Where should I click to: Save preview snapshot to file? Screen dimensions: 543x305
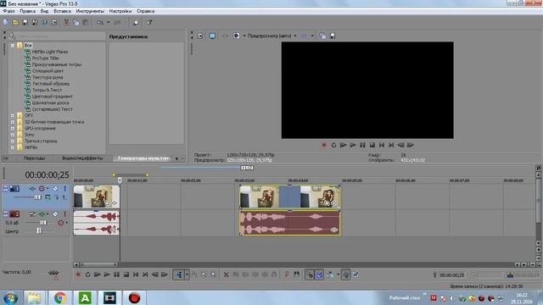pos(333,36)
